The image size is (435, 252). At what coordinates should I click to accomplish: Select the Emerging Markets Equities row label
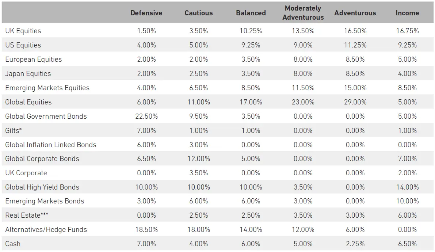pyautogui.click(x=47, y=88)
